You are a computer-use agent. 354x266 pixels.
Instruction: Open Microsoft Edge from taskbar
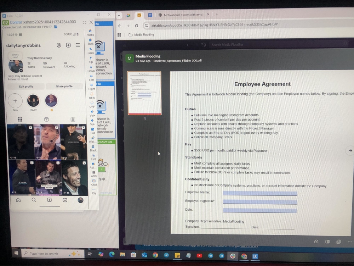(x=112, y=254)
